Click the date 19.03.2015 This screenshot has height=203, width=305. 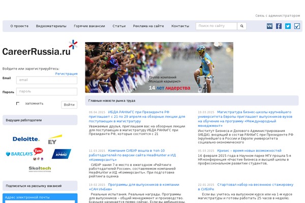click(x=206, y=112)
